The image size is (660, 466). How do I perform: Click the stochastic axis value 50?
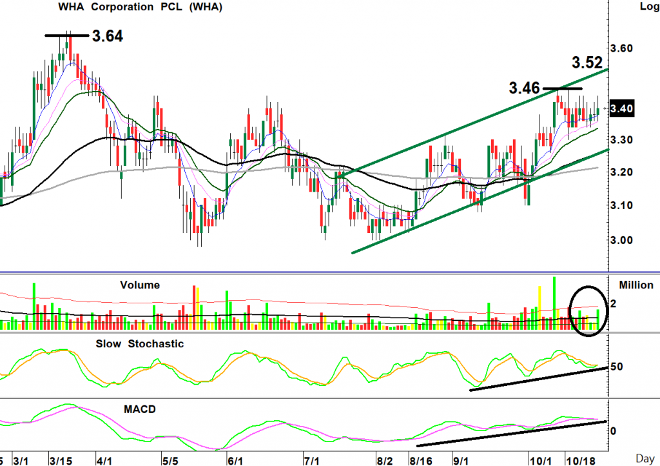pos(616,367)
